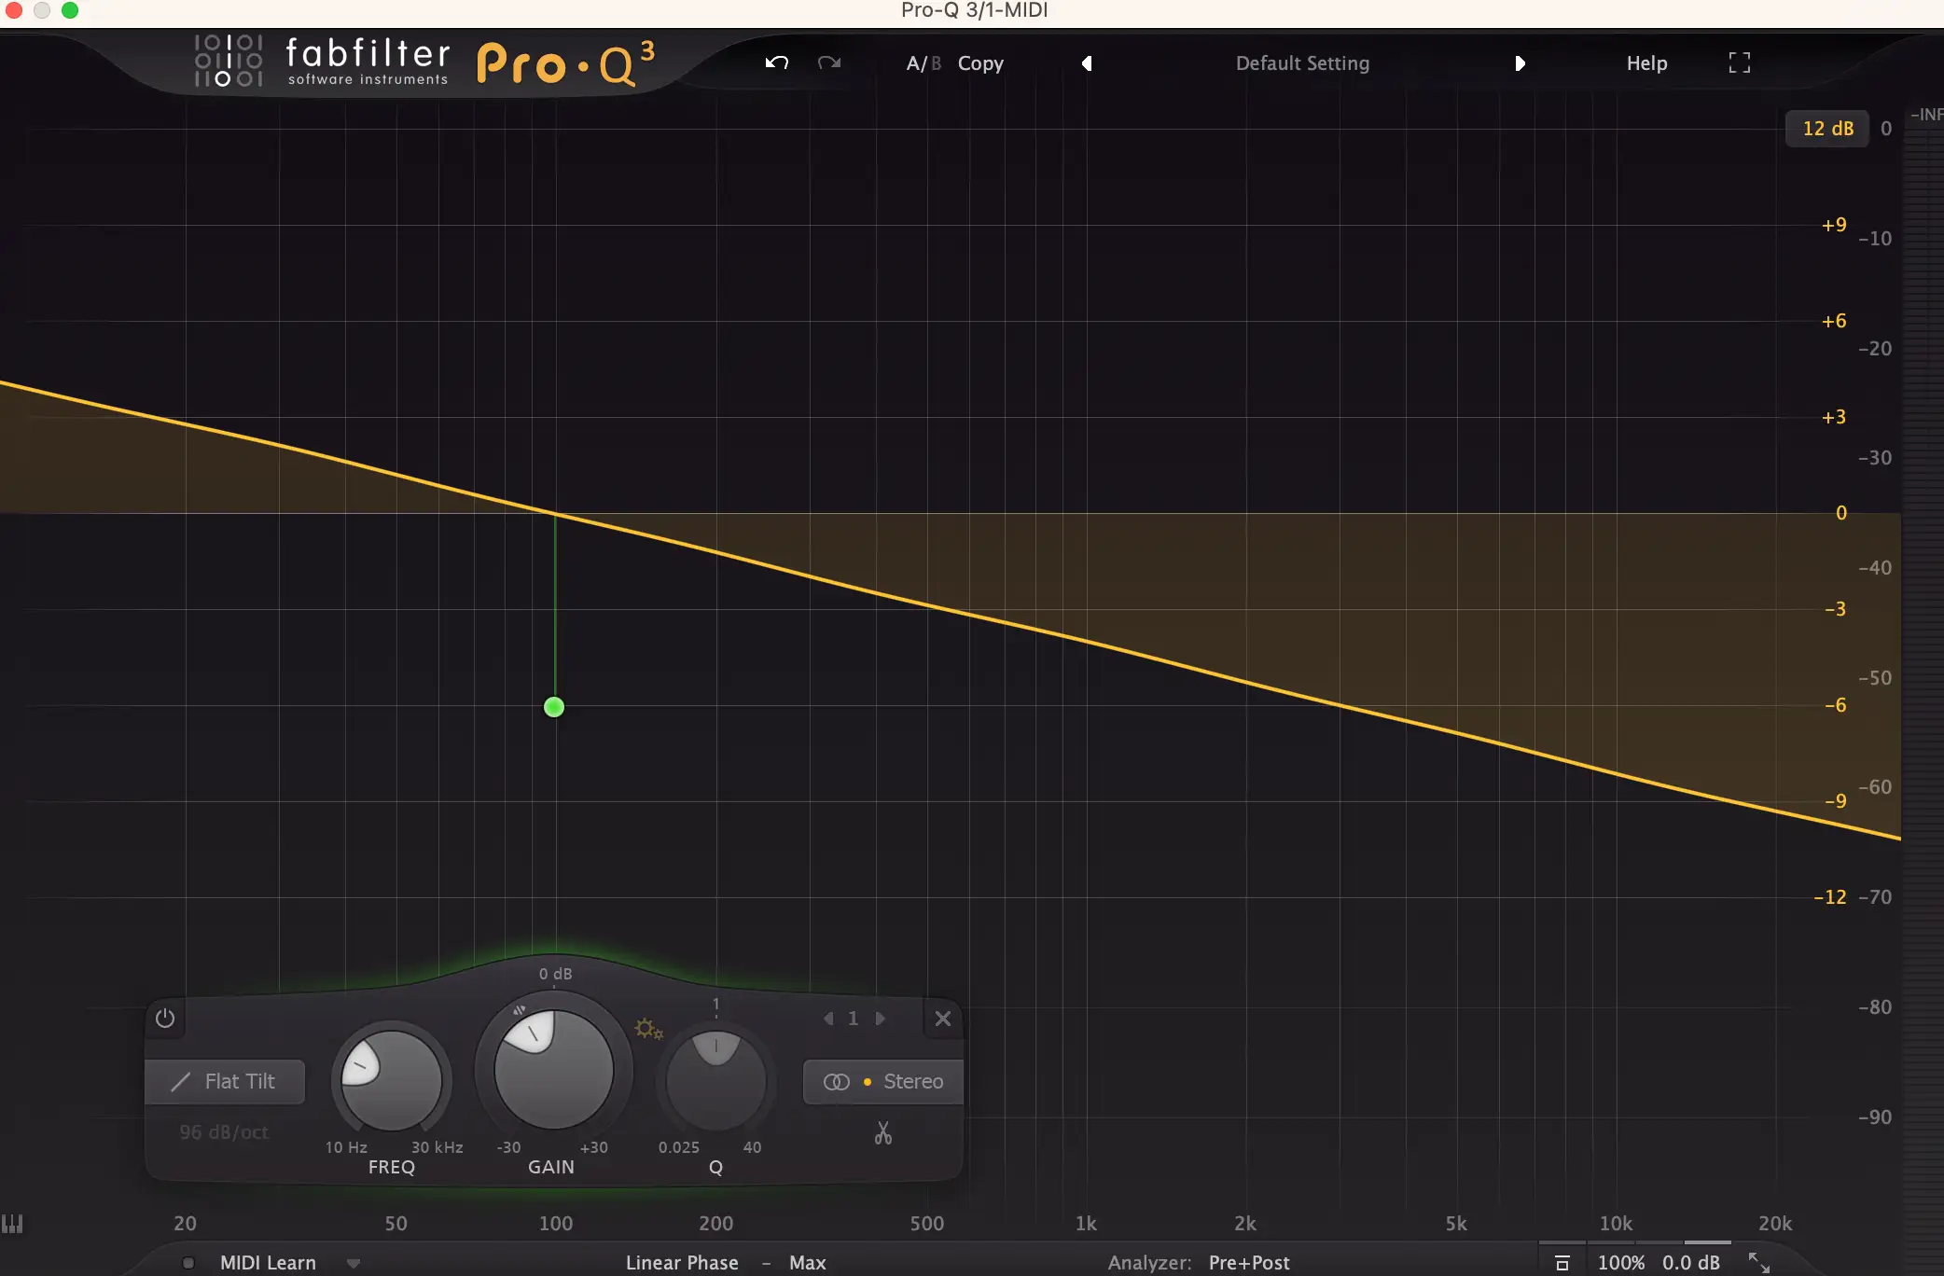Image resolution: width=1944 pixels, height=1276 pixels.
Task: Toggle A/B state comparison
Action: (923, 63)
